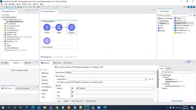Expand the HTTP [v1.5.24] library node

click(x=3, y=35)
